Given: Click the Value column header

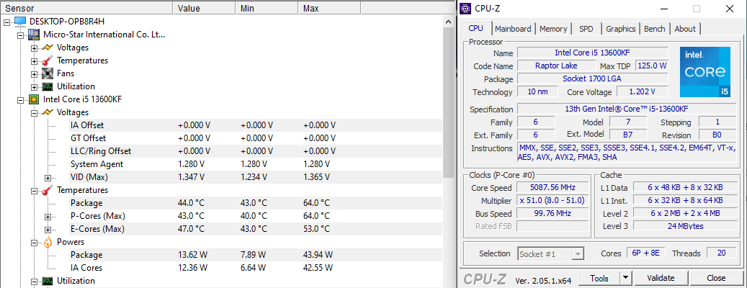Looking at the screenshot, I should click(189, 9).
